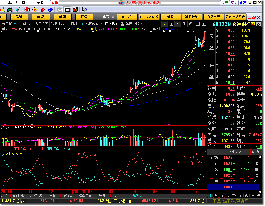Open the 帮助(H) menu
The width and height of the screenshot is (265, 206).
pyautogui.click(x=42, y=2)
